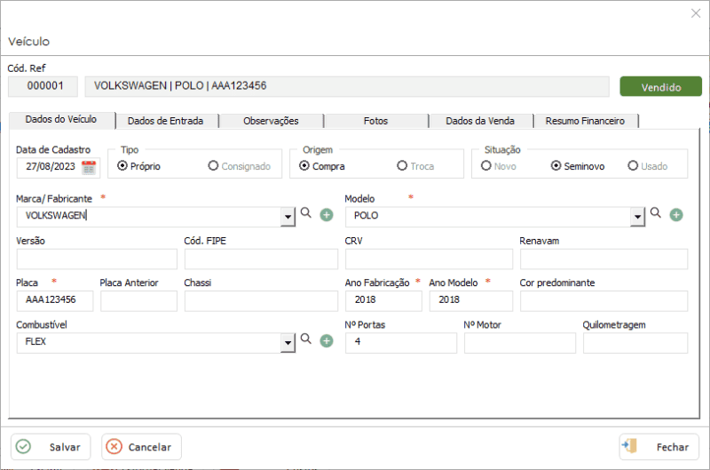Search Combustível with the magnifier icon

[306, 339]
